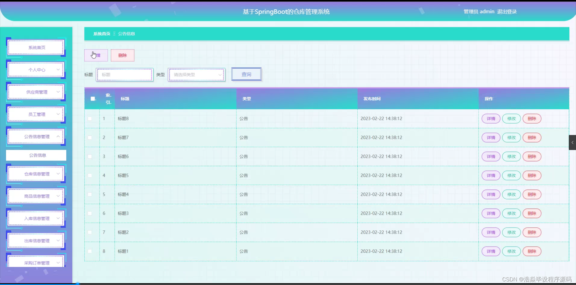
Task: Check the select-all checkbox in table header
Action: [x=92, y=98]
